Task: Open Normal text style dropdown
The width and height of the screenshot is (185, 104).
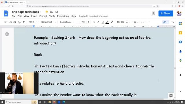Action: (x=49, y=22)
